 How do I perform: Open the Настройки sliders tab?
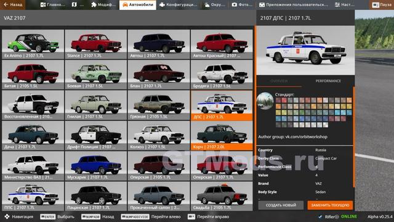point(344,5)
